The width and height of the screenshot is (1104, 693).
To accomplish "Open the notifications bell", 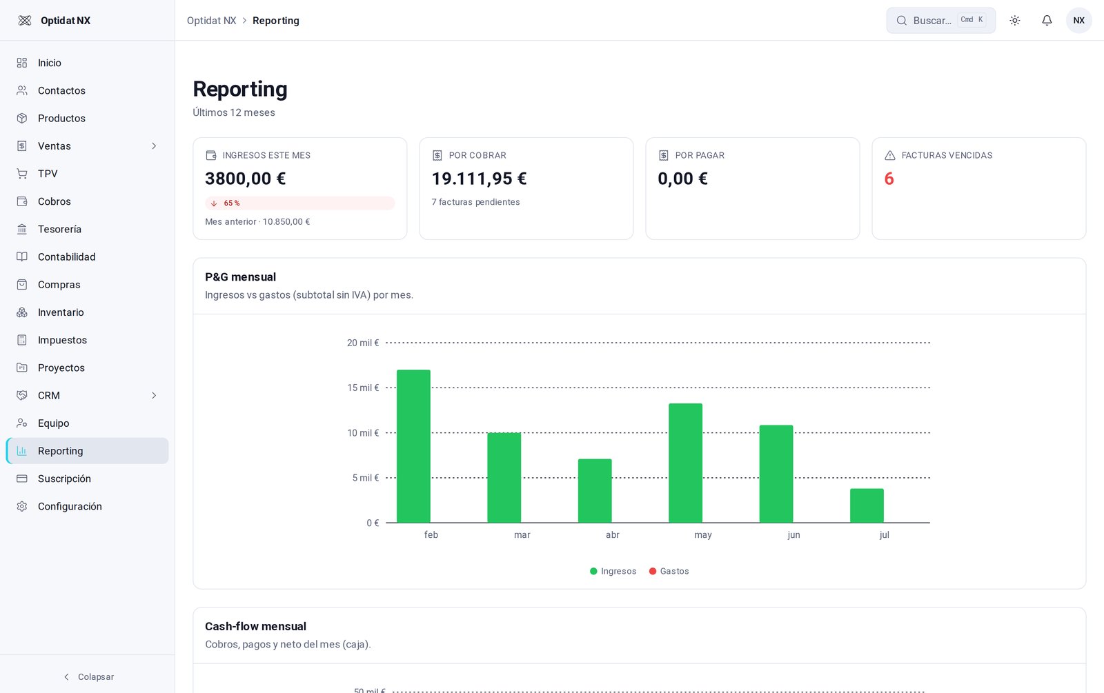I will [x=1047, y=21].
